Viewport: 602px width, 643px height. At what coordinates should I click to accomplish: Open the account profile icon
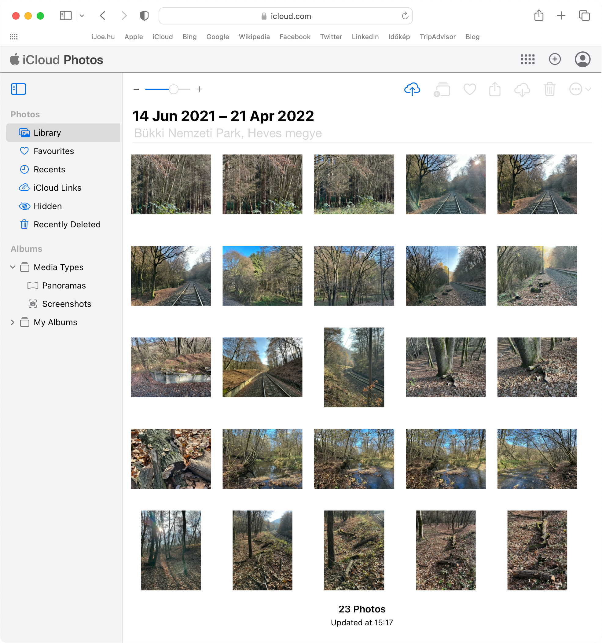click(x=582, y=59)
